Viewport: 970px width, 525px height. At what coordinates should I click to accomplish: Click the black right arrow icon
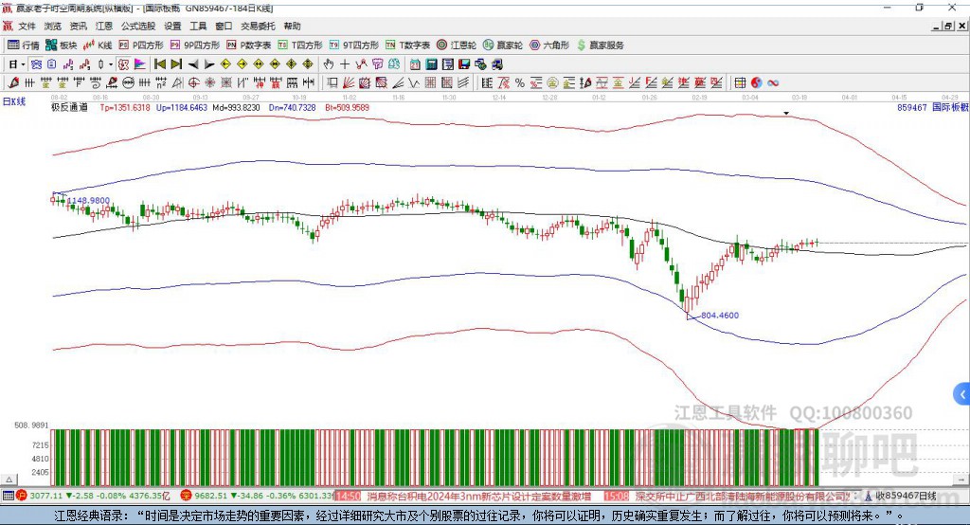(x=209, y=64)
